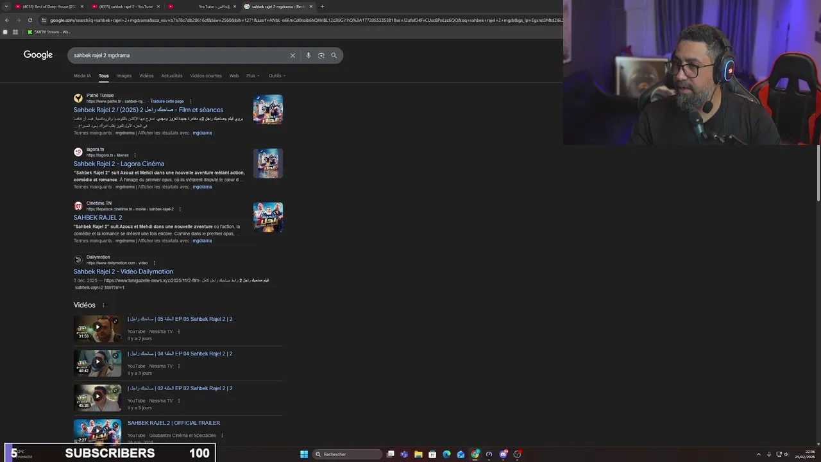821x462 pixels.
Task: Open more options for the Dailymotion result
Action: (154, 263)
